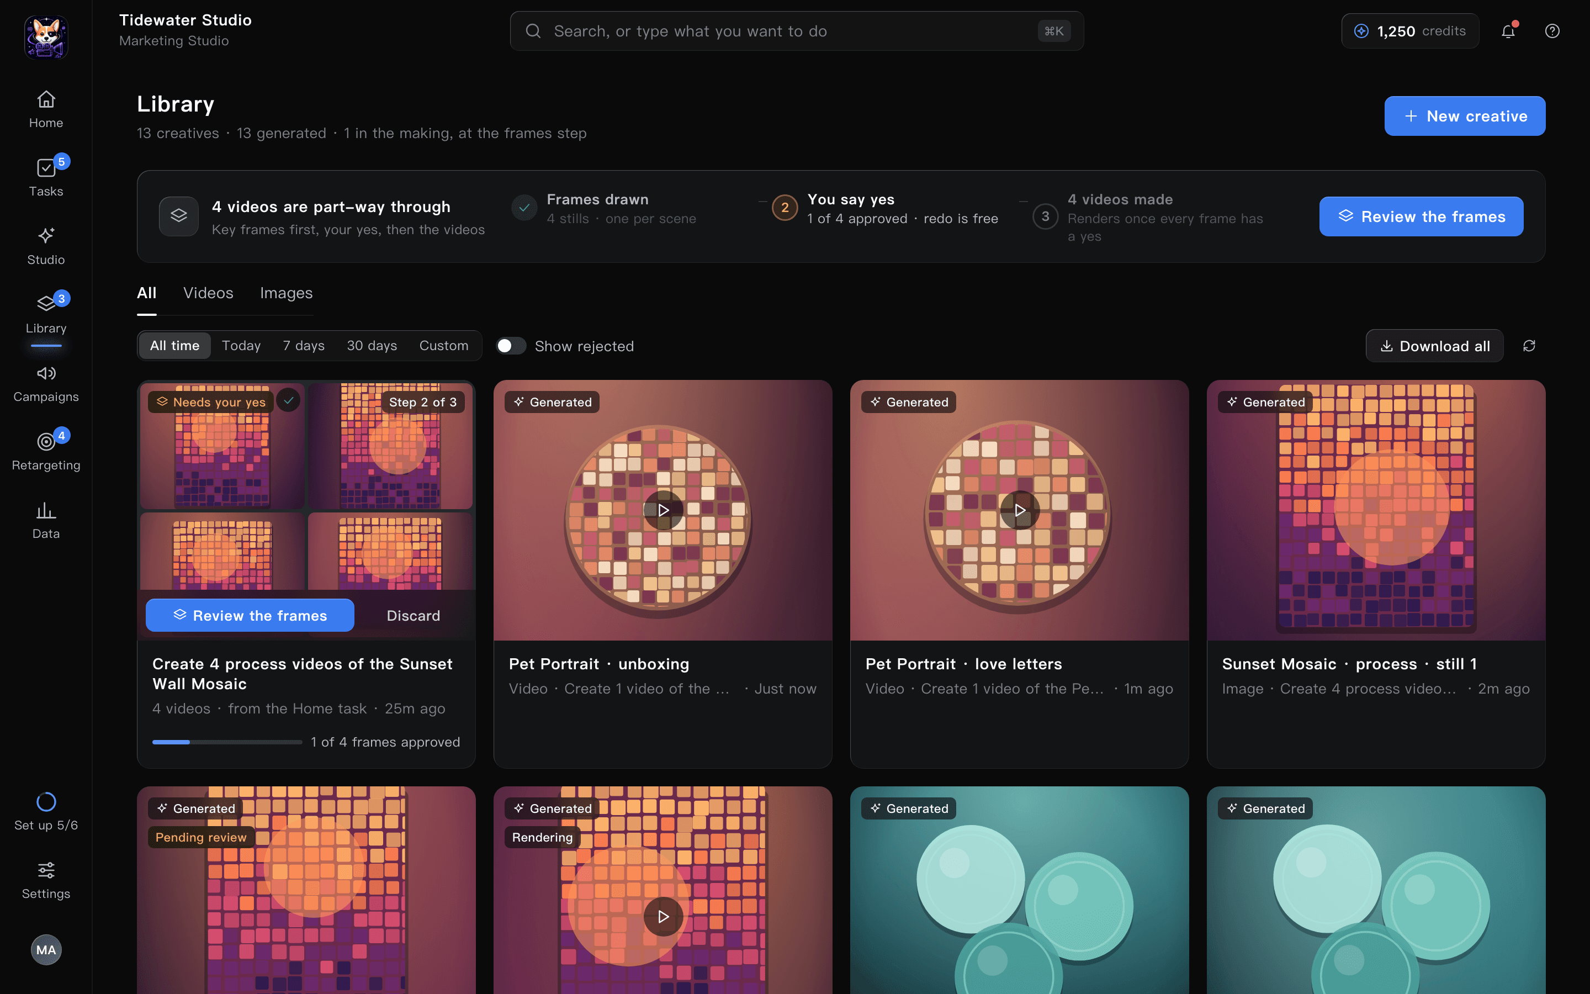This screenshot has width=1590, height=994.
Task: Refresh the library list
Action: tap(1529, 346)
